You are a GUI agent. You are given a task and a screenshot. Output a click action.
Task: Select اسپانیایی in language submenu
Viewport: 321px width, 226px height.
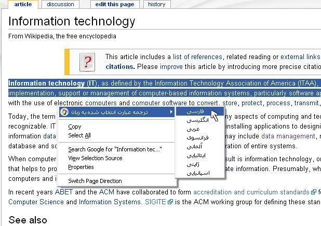[x=200, y=173]
